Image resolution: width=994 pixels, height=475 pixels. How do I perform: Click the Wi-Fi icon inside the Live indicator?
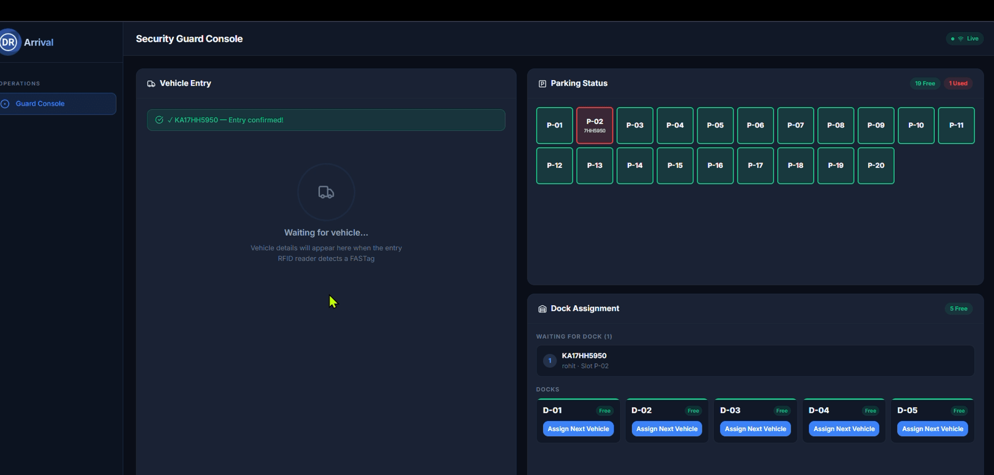click(x=962, y=39)
